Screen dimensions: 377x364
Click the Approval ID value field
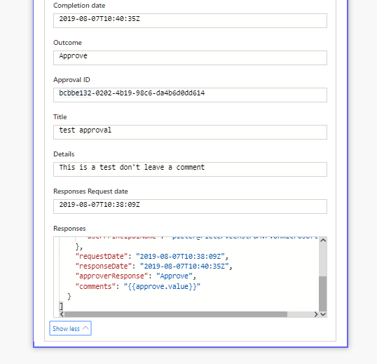pos(190,95)
